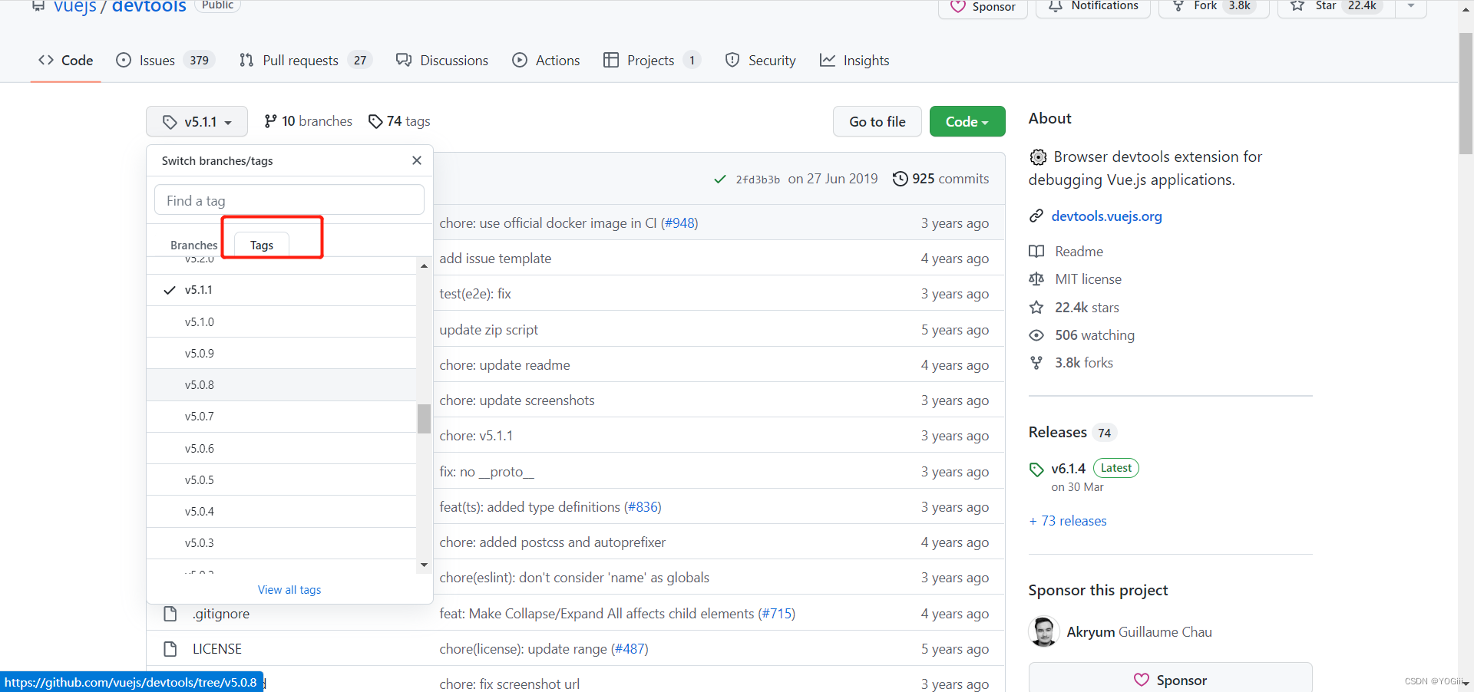The height and width of the screenshot is (692, 1474).
Task: Open the Actions tab
Action: coord(547,61)
